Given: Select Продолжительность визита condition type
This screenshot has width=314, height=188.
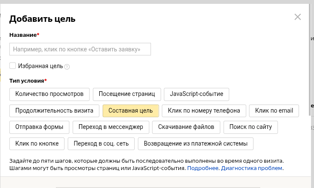Looking at the screenshot, I should 54,110.
